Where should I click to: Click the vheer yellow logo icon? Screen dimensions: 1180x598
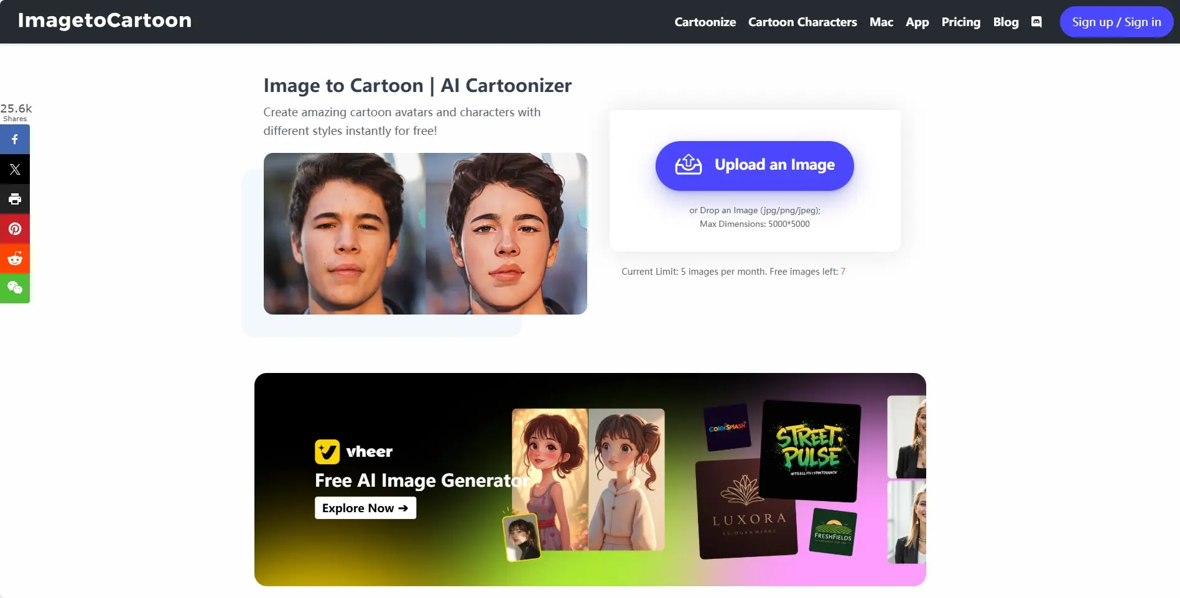tap(327, 452)
